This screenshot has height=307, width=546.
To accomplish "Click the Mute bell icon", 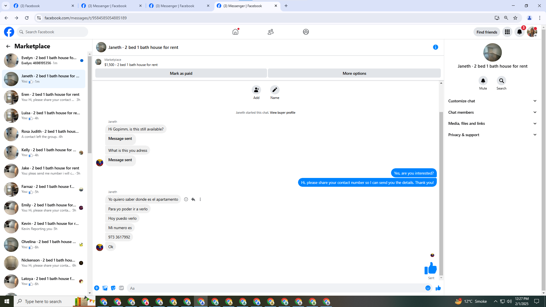I will point(483,81).
